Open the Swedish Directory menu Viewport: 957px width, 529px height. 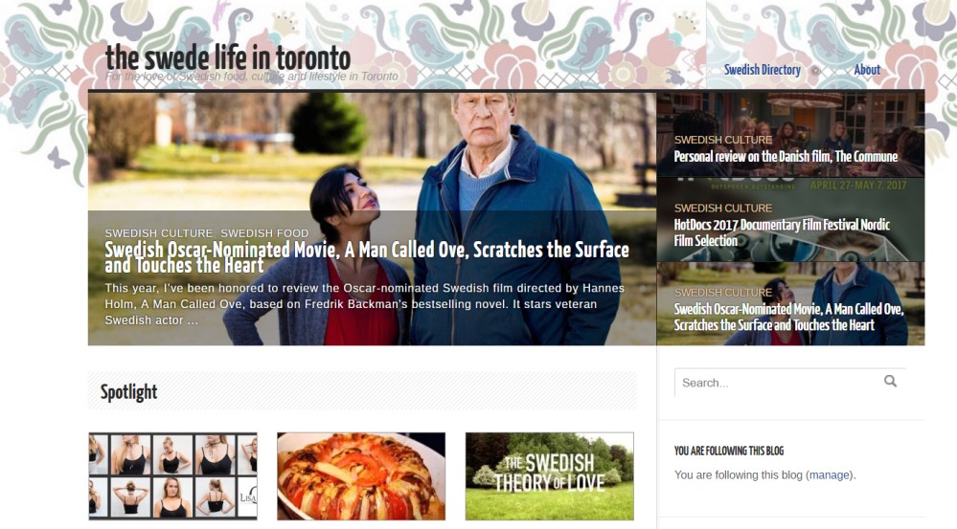click(x=763, y=70)
